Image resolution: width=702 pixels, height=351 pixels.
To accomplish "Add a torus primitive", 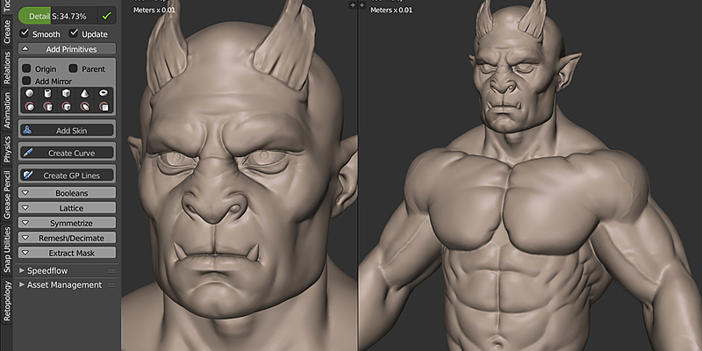I will pyautogui.click(x=104, y=94).
